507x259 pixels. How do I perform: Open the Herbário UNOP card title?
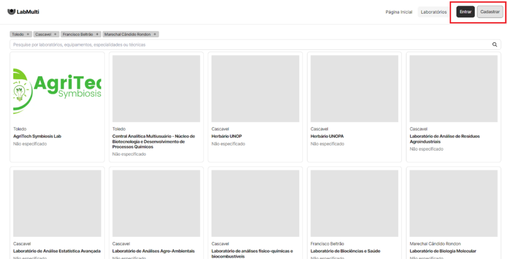point(226,136)
